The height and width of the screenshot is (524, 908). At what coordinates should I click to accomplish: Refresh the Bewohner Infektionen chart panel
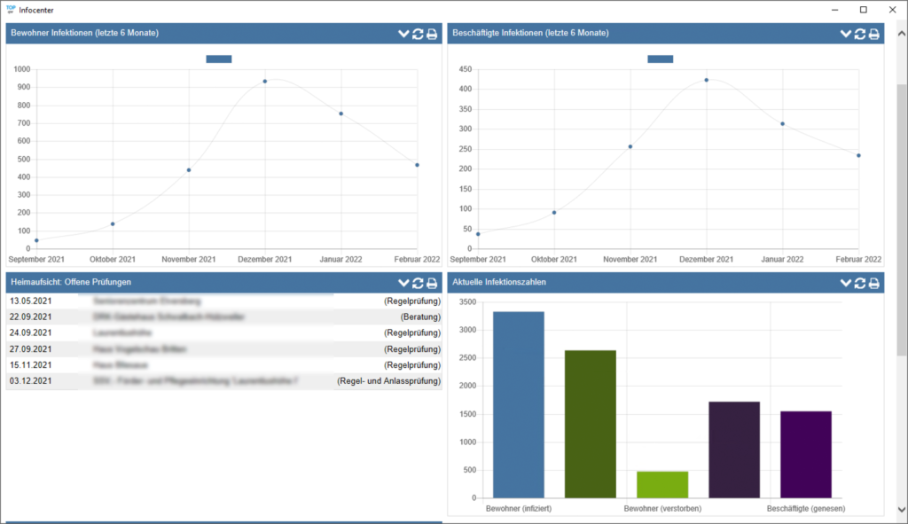pos(418,34)
